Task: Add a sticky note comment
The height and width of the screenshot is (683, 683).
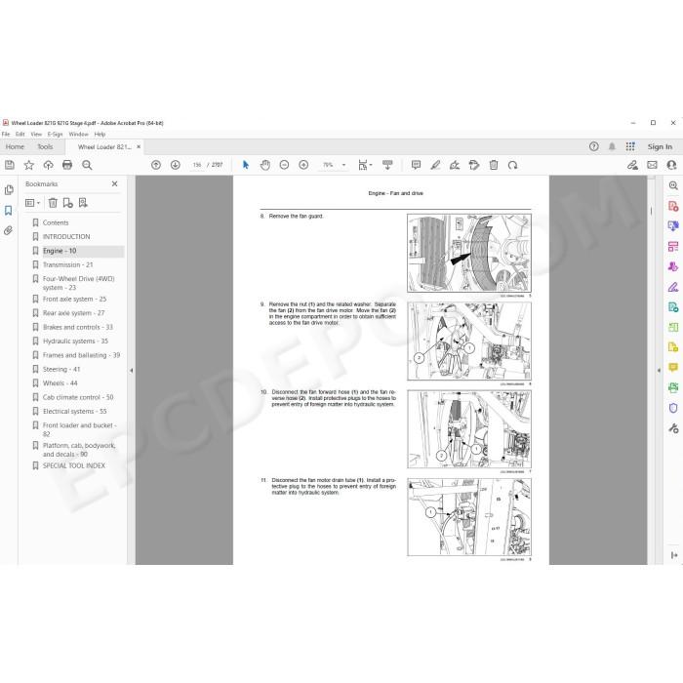Action: coord(416,165)
